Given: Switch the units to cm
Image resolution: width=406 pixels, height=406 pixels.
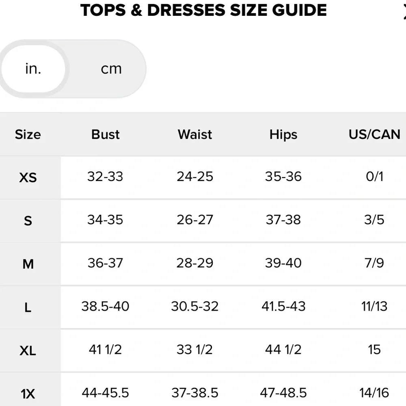Looking at the screenshot, I should pyautogui.click(x=111, y=69).
